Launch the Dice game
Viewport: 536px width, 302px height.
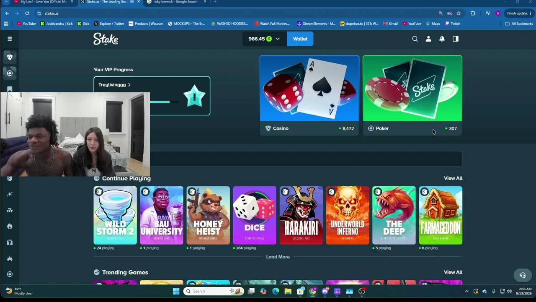pos(255,215)
